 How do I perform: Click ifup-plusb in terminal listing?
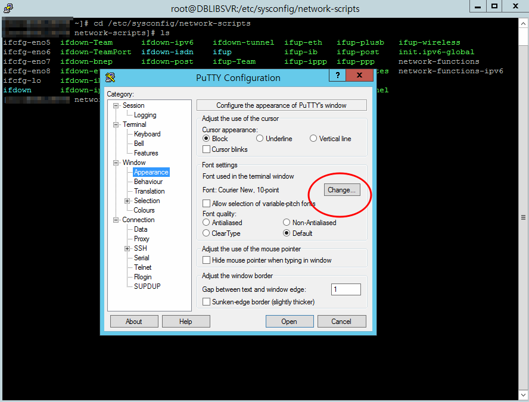(x=360, y=42)
